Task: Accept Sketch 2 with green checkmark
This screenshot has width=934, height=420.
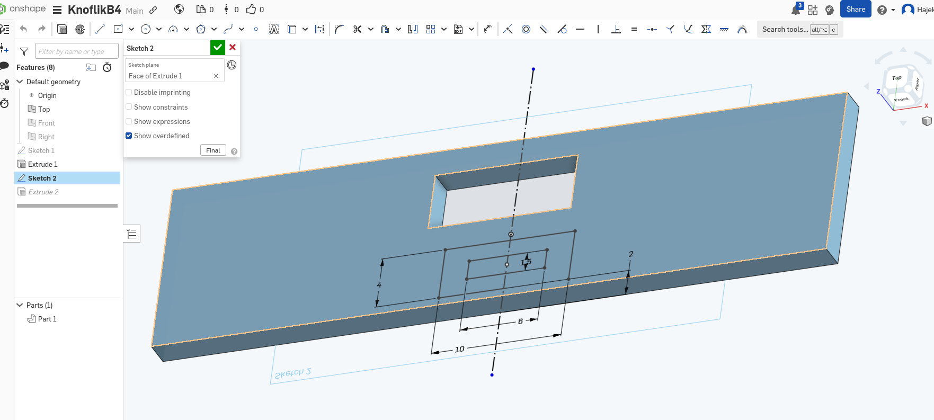Action: pyautogui.click(x=217, y=48)
